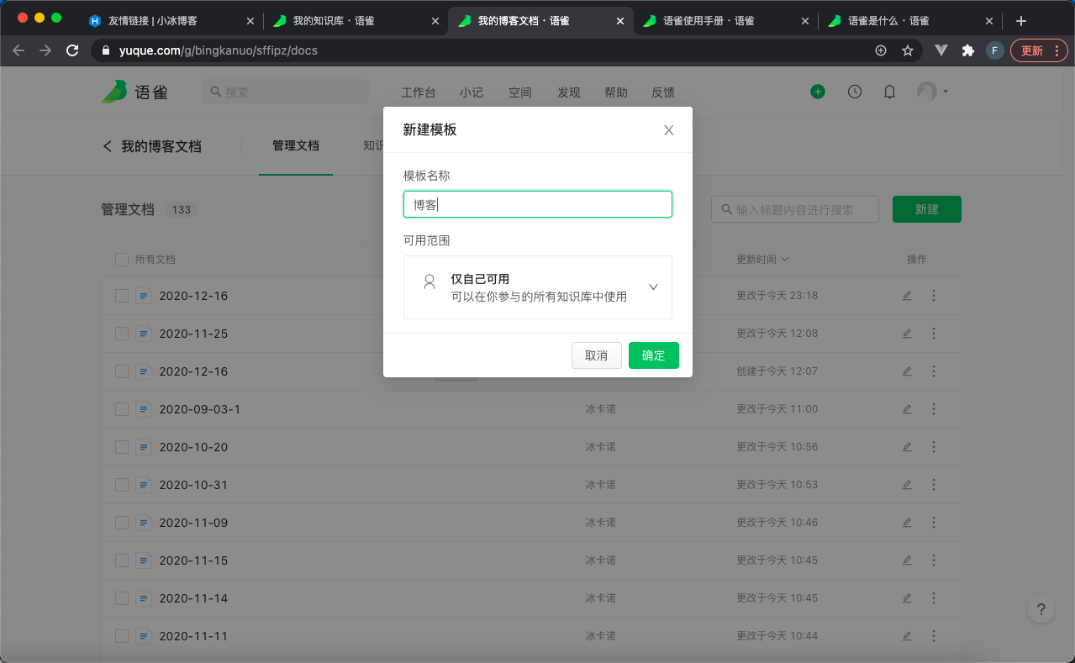
Task: Open the recent history clock icon
Action: (855, 92)
